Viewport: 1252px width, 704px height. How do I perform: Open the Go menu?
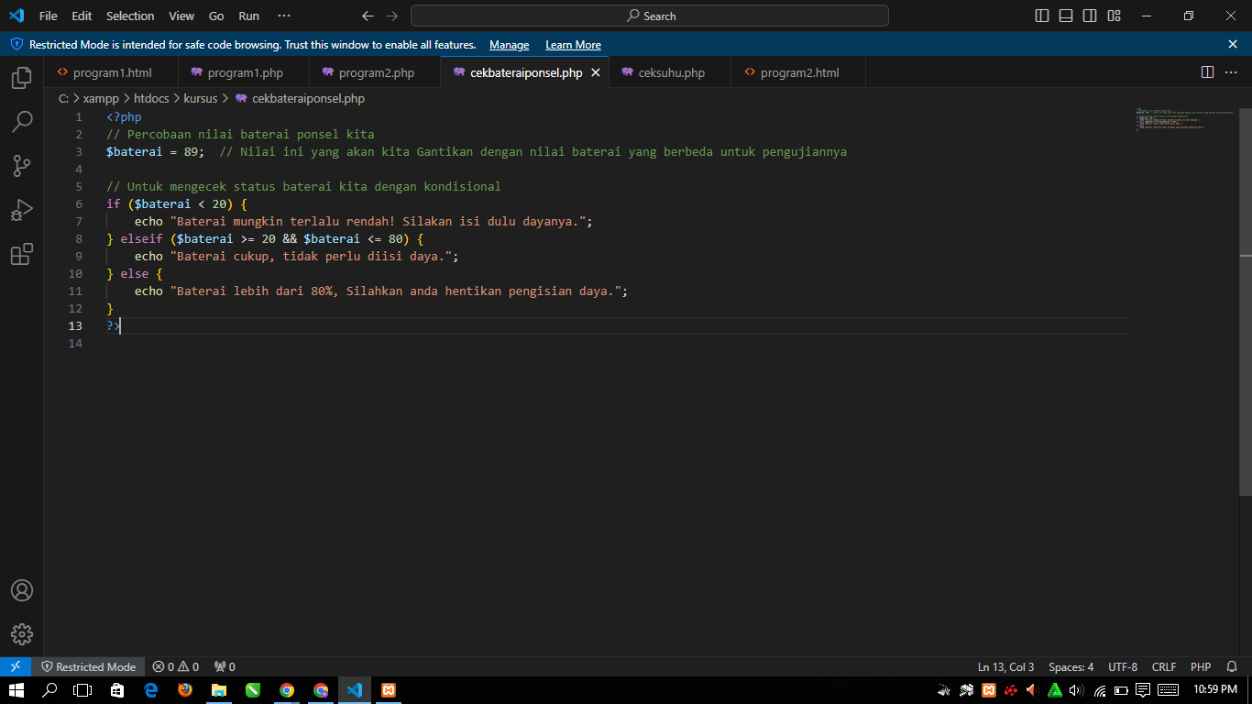click(216, 16)
